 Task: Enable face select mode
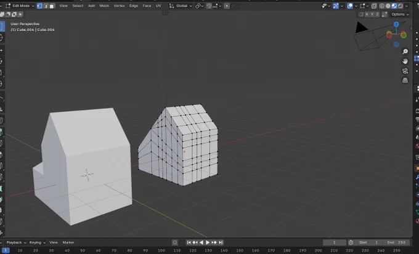(52, 6)
